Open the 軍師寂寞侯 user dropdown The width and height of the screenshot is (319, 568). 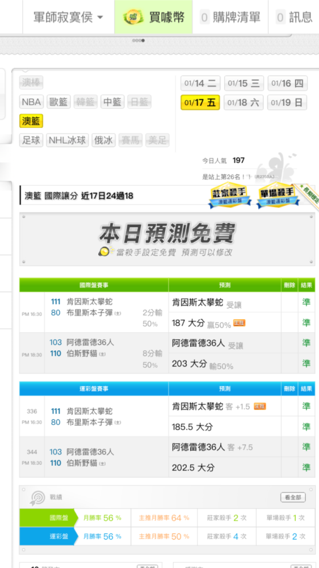tap(69, 17)
